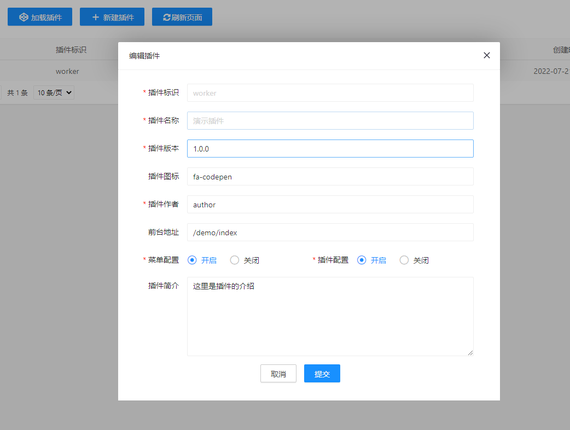Focus the 插件名称 input field
Viewport: 570px width, 430px height.
point(330,121)
